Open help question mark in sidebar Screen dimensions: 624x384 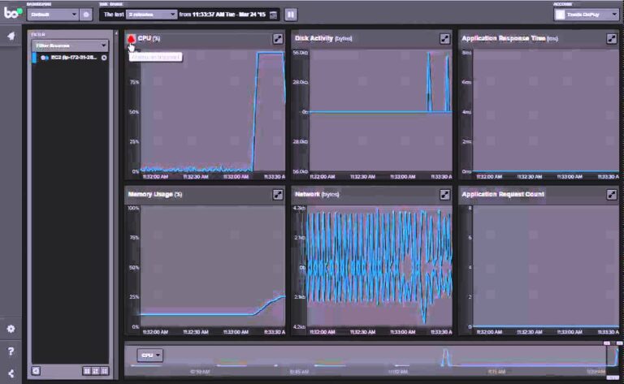pos(11,351)
